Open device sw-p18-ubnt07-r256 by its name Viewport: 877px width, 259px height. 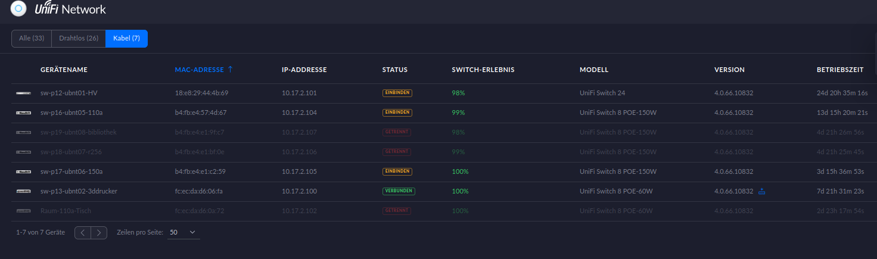click(71, 152)
